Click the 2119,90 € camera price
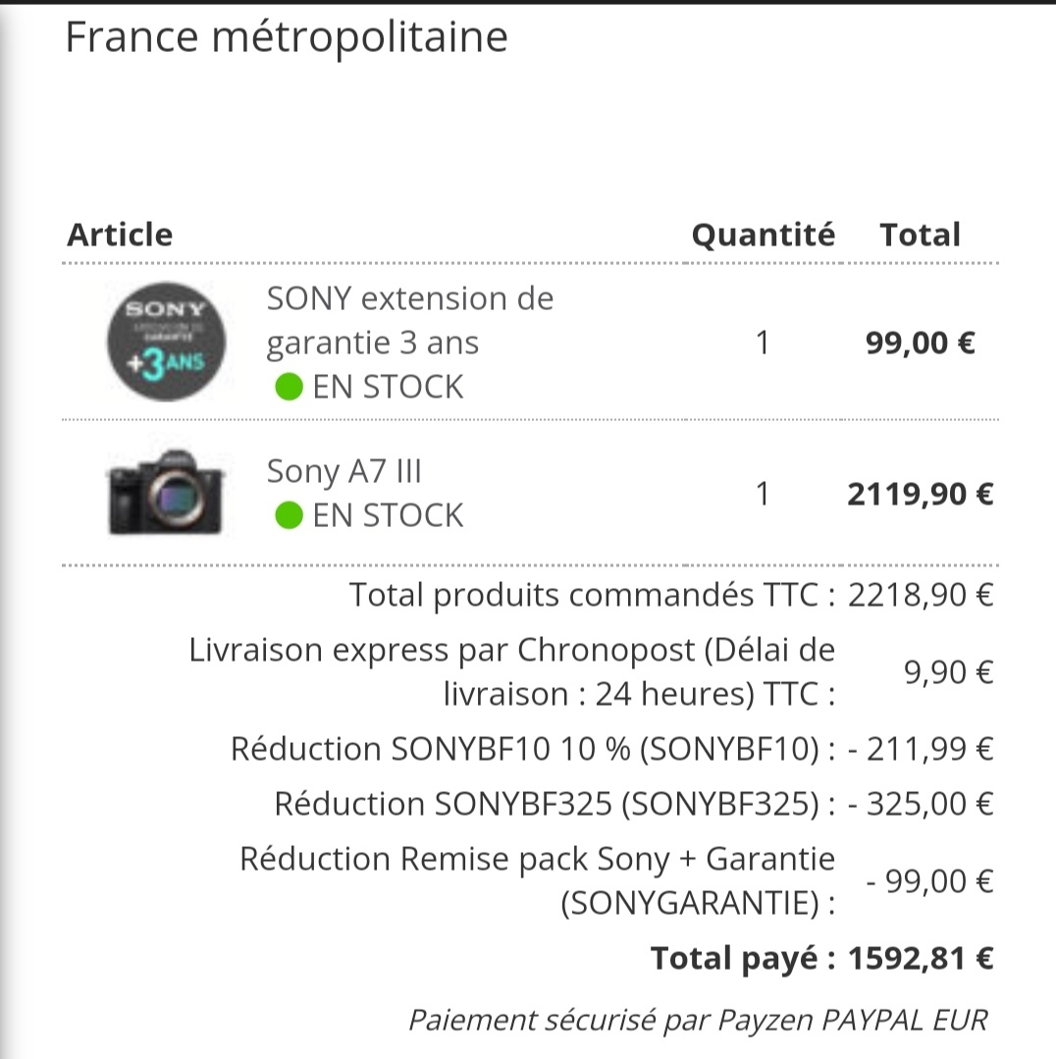 click(x=921, y=494)
